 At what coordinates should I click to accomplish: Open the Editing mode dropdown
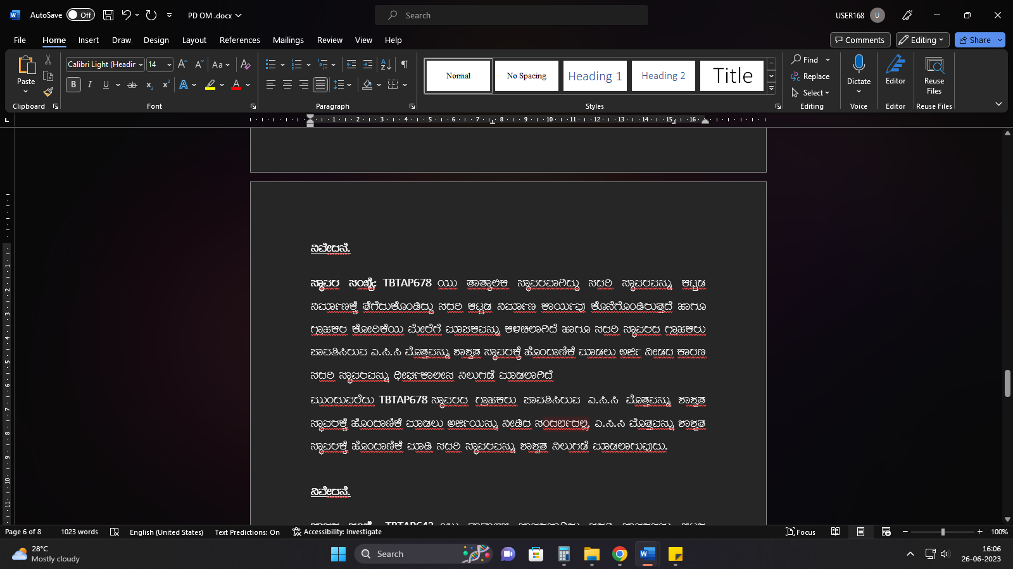[922, 40]
